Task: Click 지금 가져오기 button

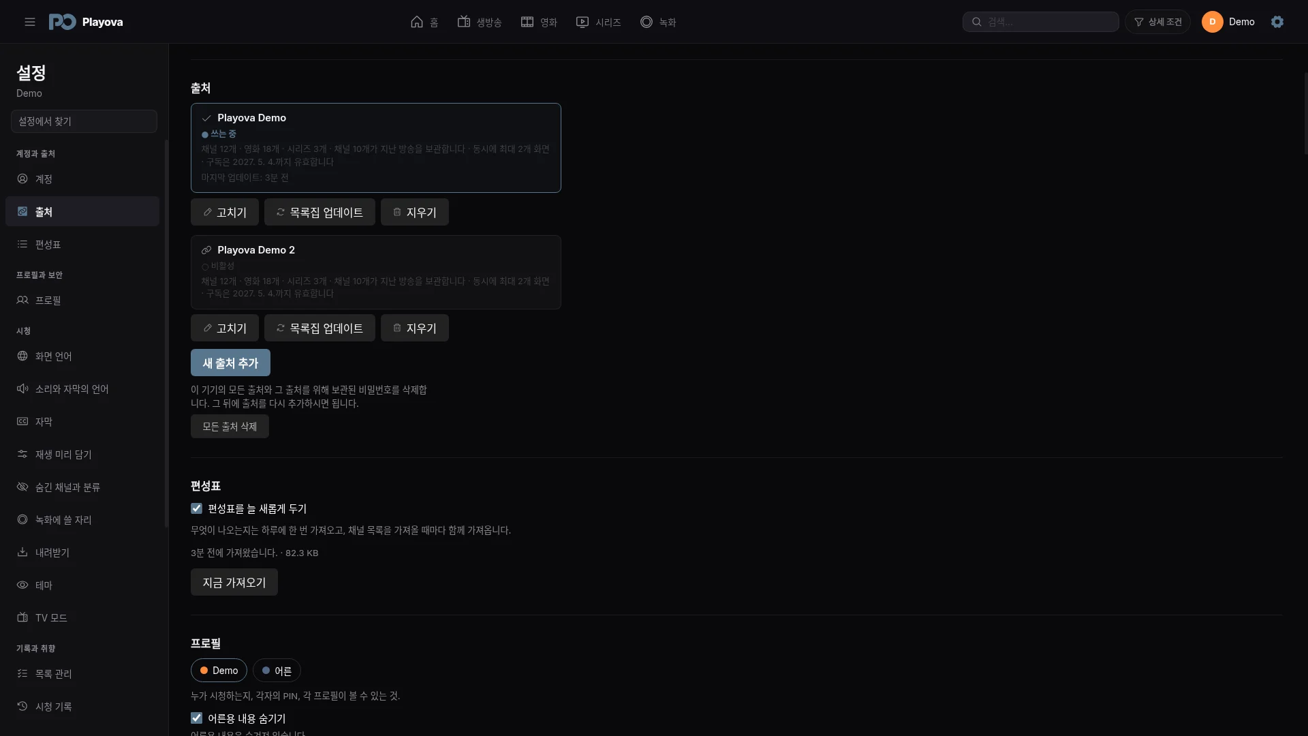Action: (234, 582)
